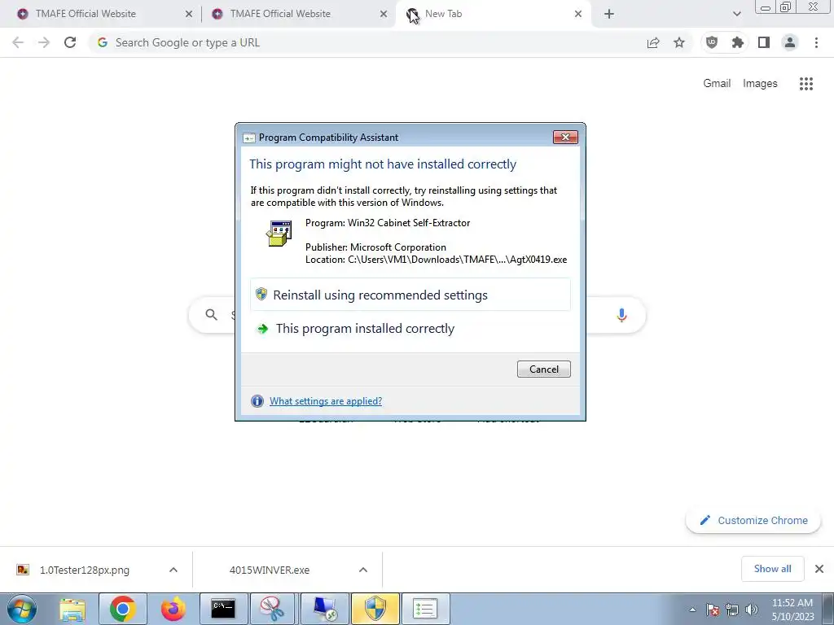Open the Extensions puzzle-piece menu
Image resolution: width=834 pixels, height=625 pixels.
[x=738, y=42]
